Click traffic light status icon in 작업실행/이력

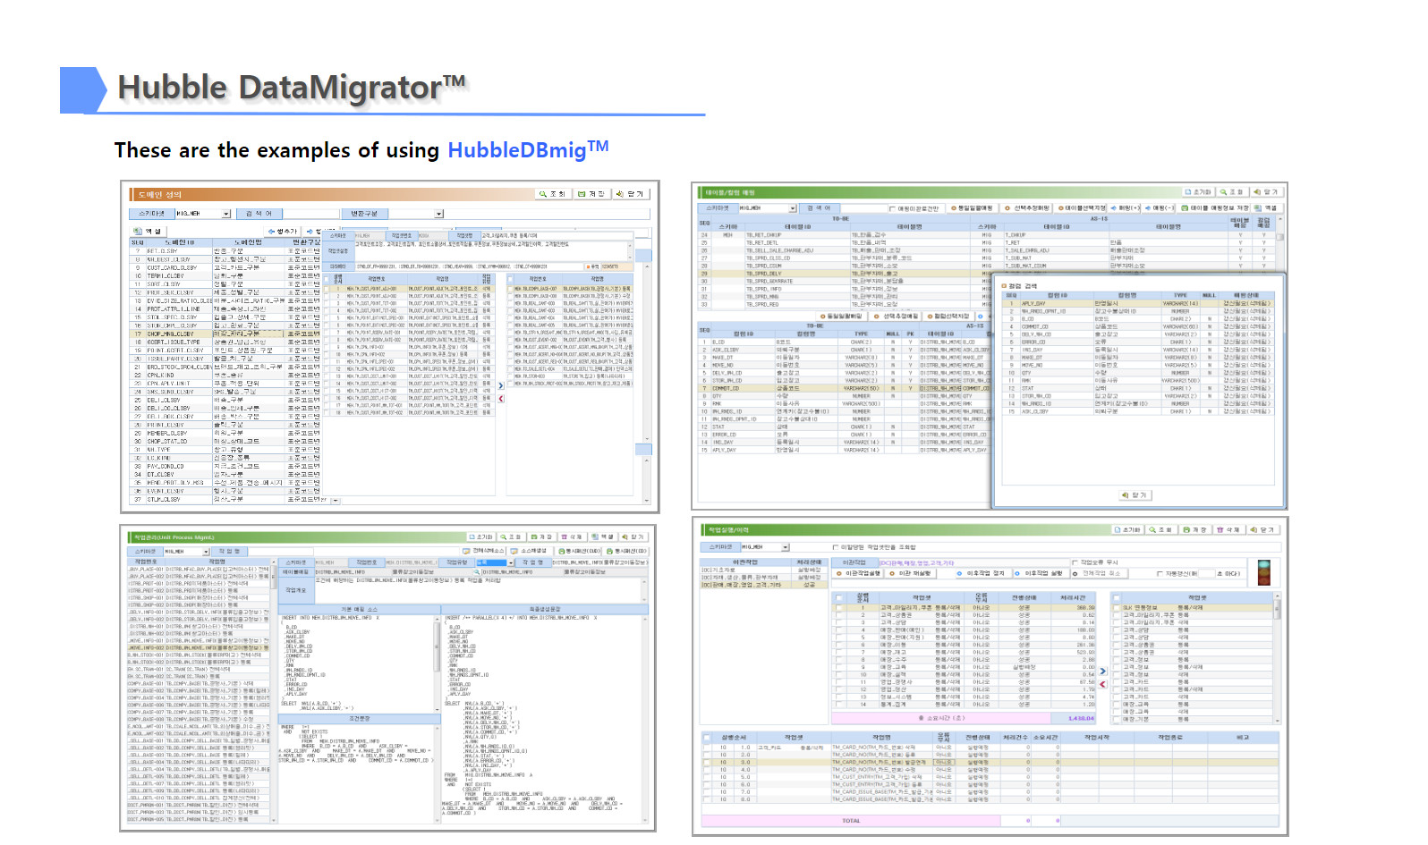pos(1264,572)
